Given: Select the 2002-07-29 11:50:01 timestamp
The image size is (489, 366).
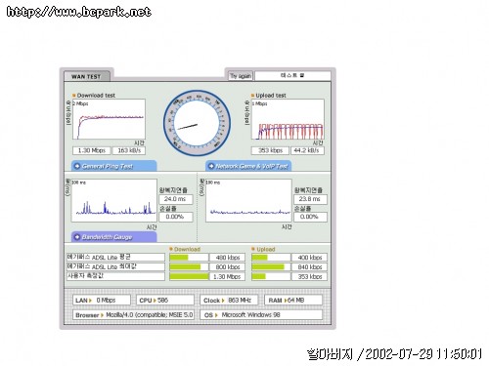Looking at the screenshot, I should click(x=423, y=354).
